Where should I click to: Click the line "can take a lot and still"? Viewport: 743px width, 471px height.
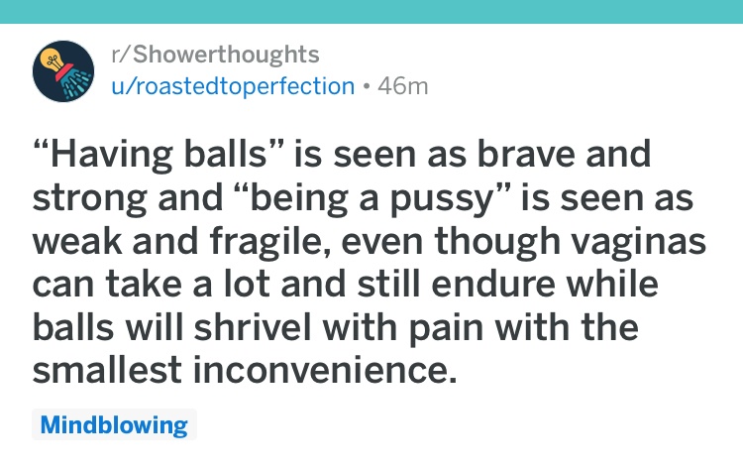[345, 284]
